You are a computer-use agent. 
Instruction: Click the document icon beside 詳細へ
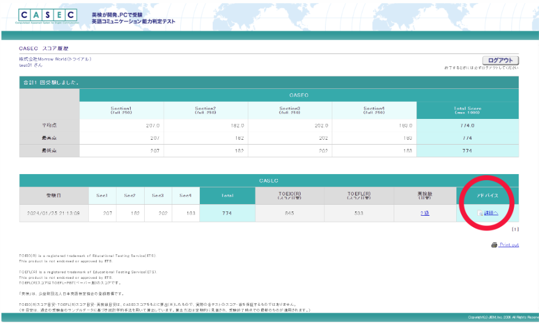coord(480,213)
